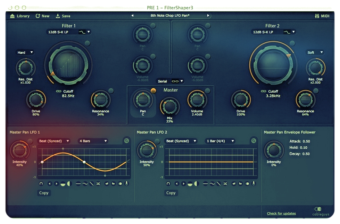Screen dimensions: 340x224
Task: Select Filter 1 Resonance modulation target dot
Action: [111, 91]
